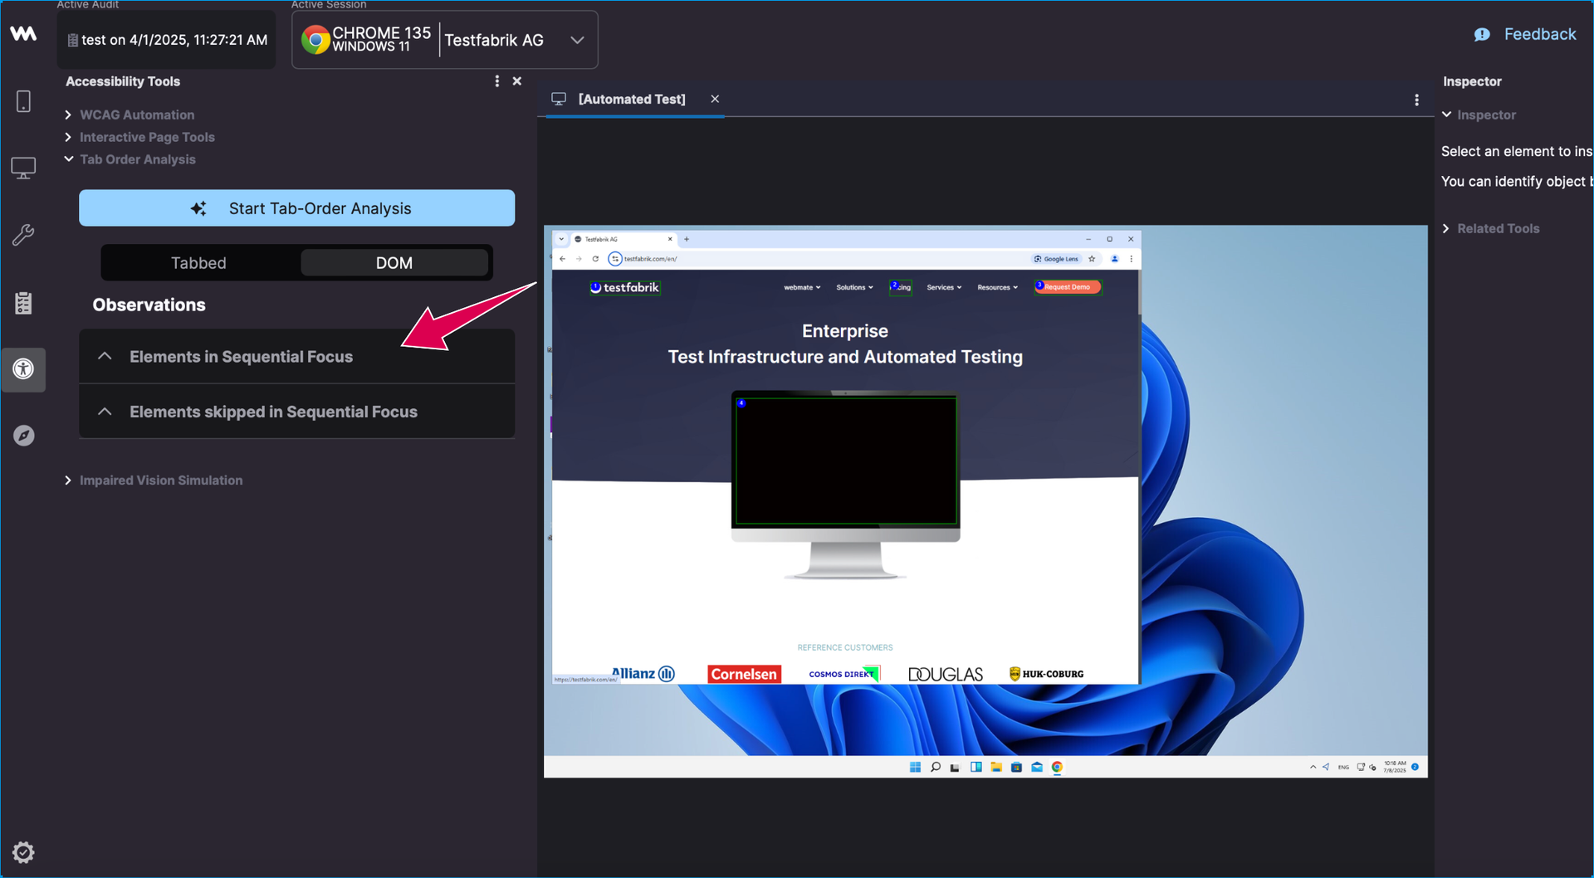This screenshot has height=878, width=1594.
Task: Open the desktop monitor sidebar icon
Action: point(23,168)
